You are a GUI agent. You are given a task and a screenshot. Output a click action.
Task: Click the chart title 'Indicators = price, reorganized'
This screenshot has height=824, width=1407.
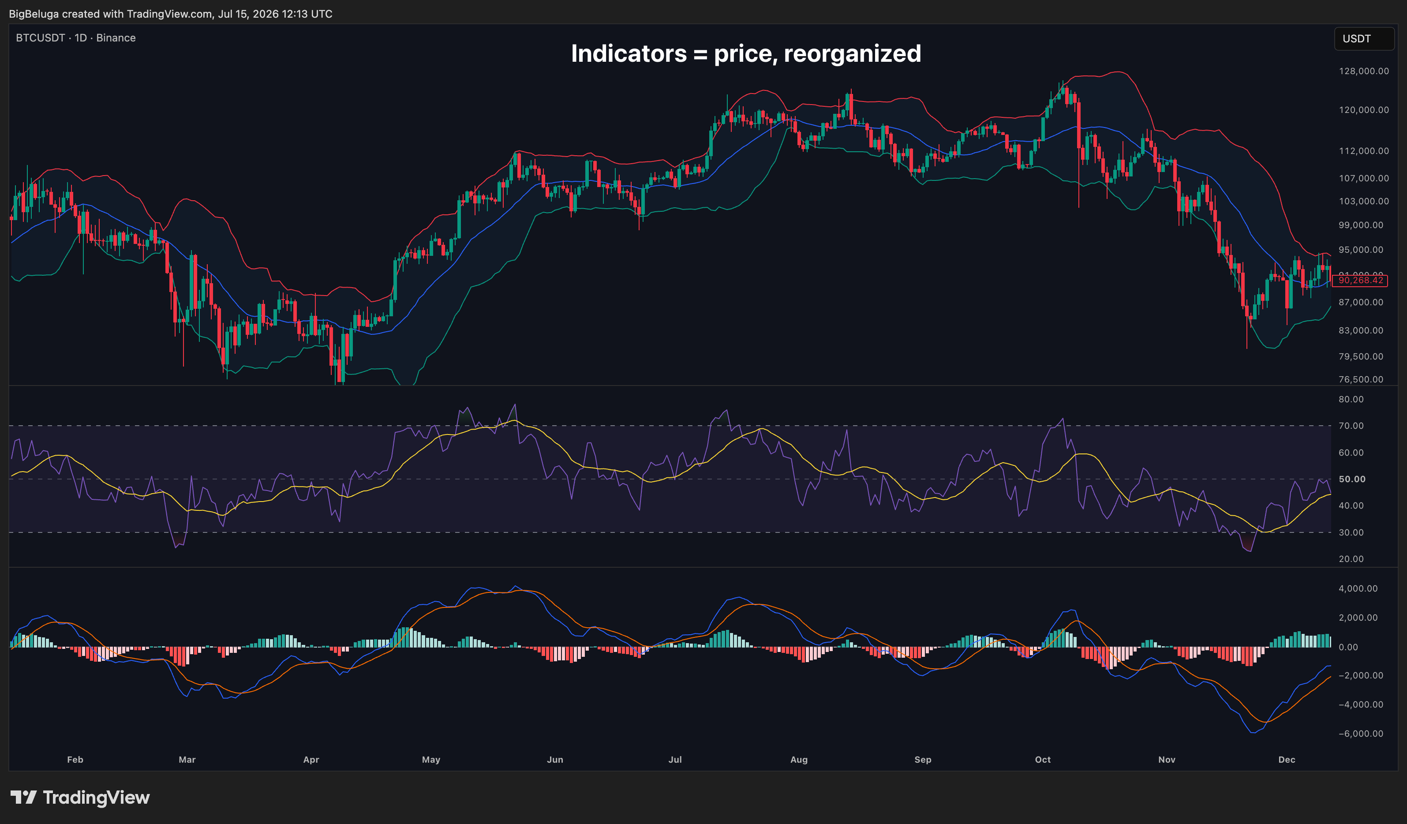(x=746, y=53)
